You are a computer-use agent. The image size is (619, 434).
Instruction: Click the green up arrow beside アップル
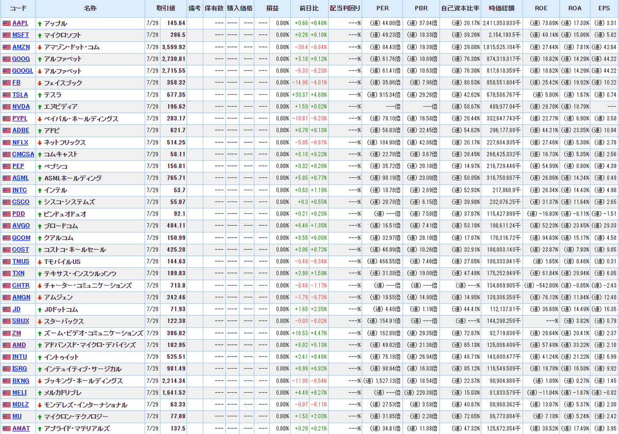coord(40,24)
